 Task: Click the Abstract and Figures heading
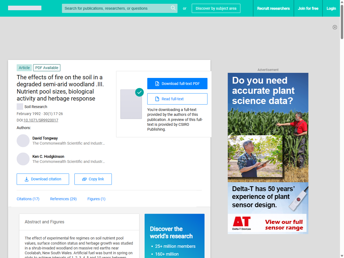tap(45, 222)
